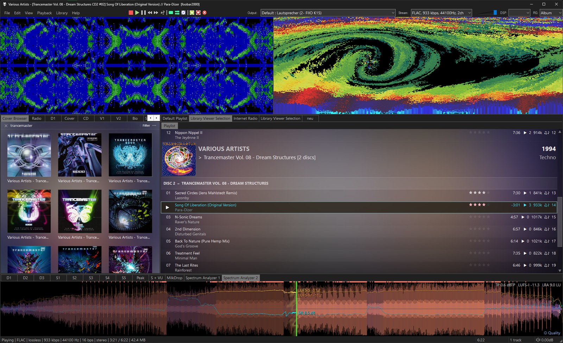Seek in the waveform seekbar near the green cursor
Viewport: 563px width, 343px height.
click(x=296, y=308)
